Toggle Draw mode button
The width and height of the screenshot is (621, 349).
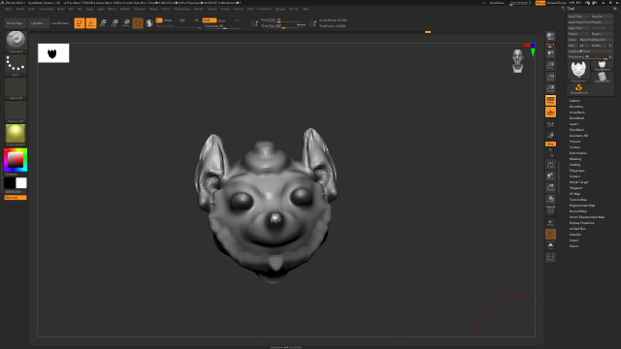(91, 23)
